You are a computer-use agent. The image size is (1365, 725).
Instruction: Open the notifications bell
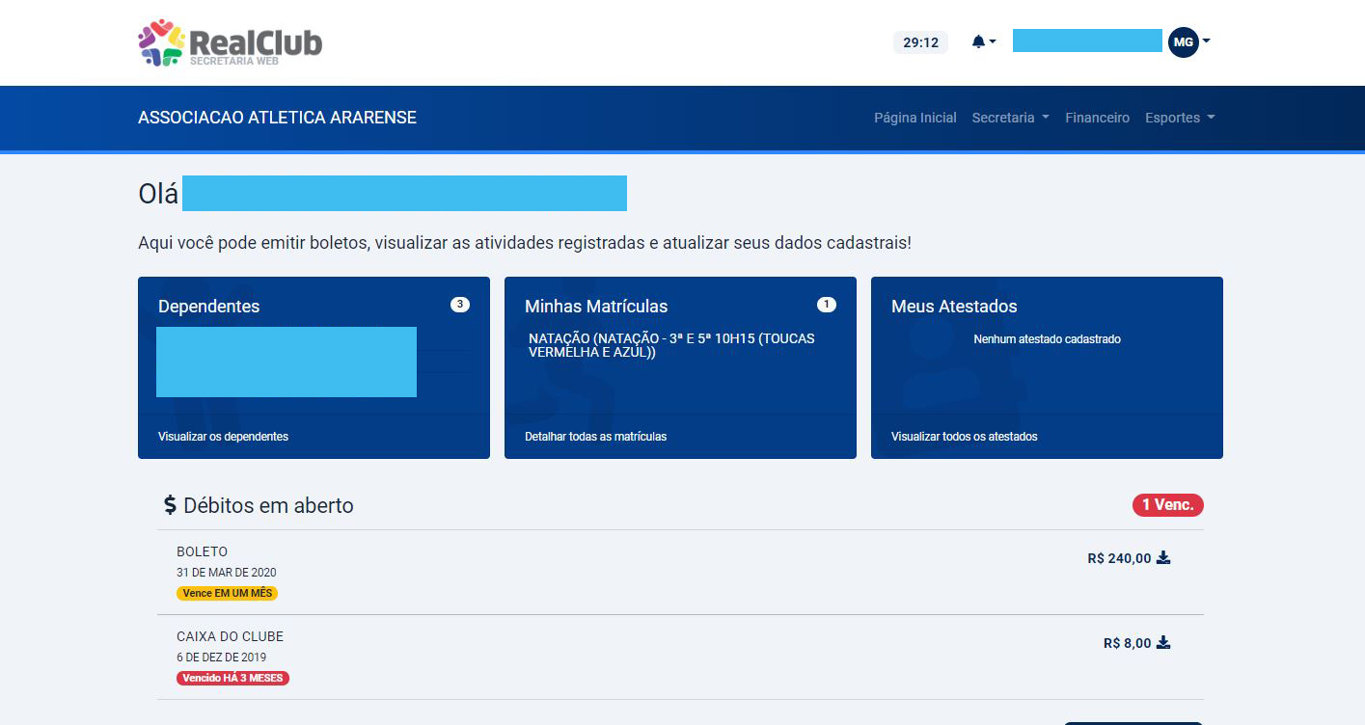pyautogui.click(x=980, y=41)
